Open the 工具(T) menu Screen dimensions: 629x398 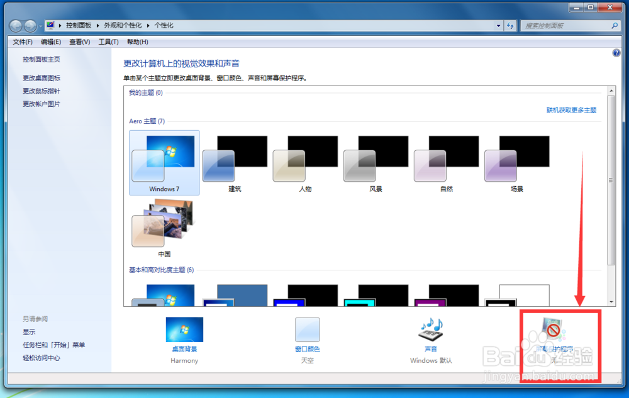pyautogui.click(x=108, y=41)
